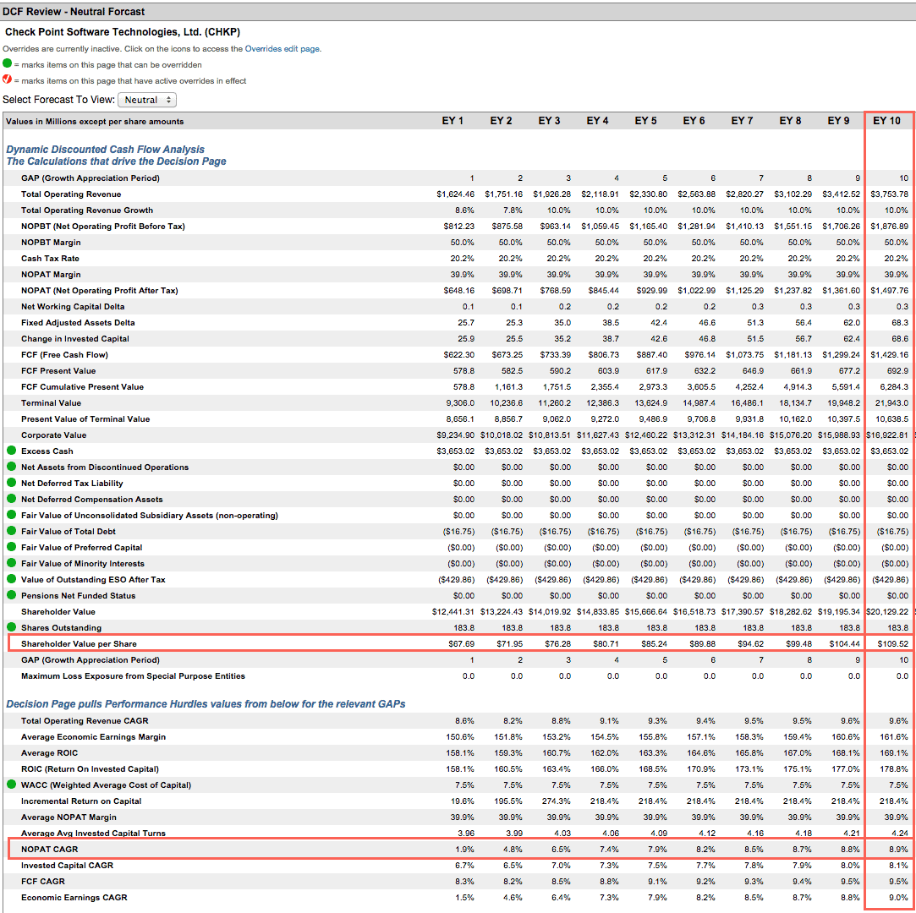Click the Dynamic Discounted Cash Flow Analysis heading
Viewport: 916px width, 913px height.
pos(105,150)
